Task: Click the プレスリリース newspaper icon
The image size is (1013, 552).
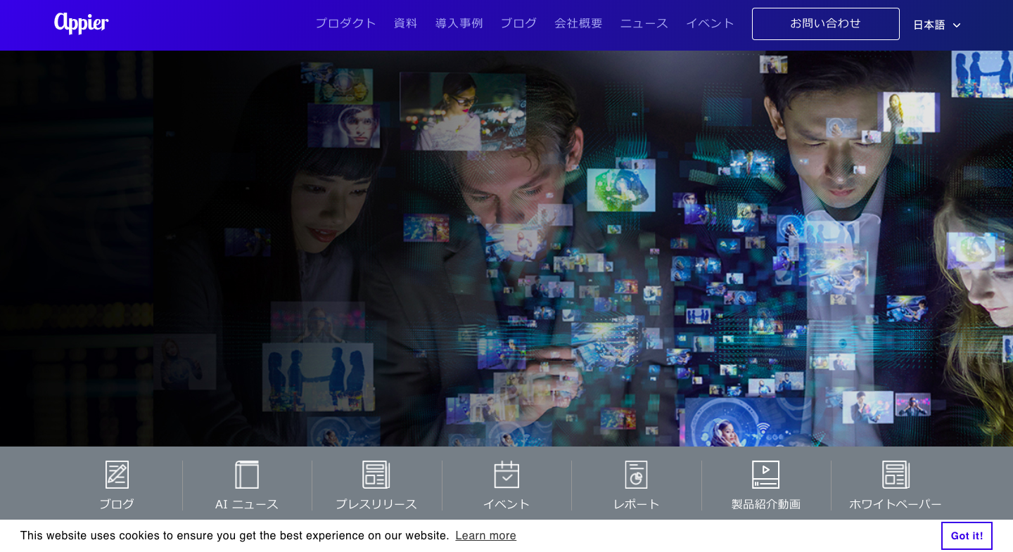Action: tap(376, 475)
